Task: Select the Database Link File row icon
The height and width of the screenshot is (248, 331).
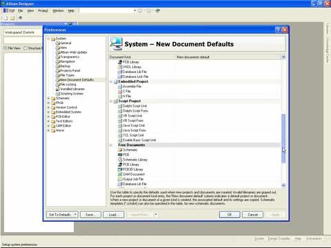Action: (120, 76)
